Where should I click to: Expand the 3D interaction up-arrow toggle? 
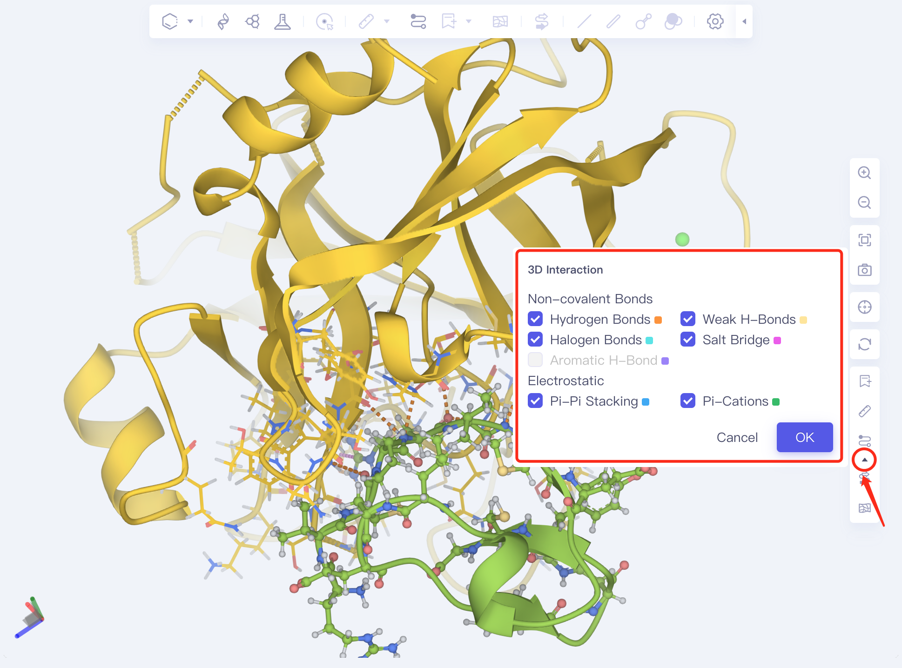click(x=865, y=460)
